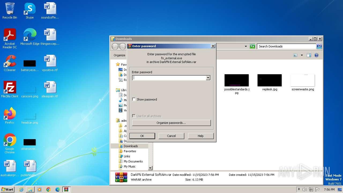
Task: Select My Music in navigation tree
Action: [x=129, y=166]
